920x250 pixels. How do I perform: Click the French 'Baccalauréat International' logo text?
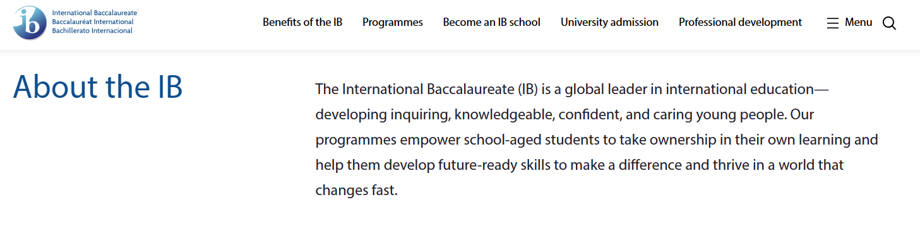93,22
